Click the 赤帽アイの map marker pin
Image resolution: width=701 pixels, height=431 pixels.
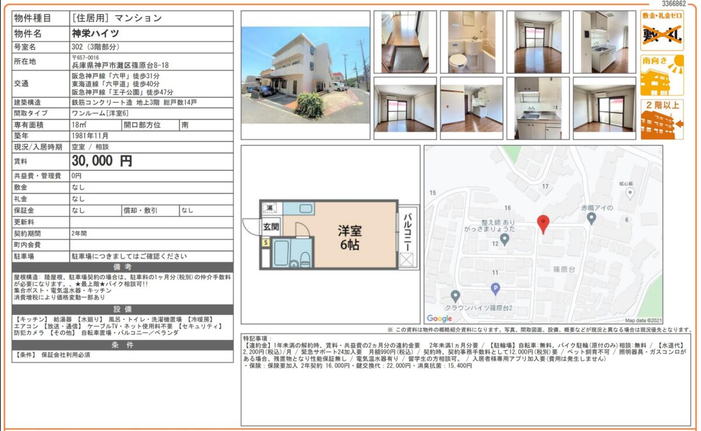(x=591, y=219)
